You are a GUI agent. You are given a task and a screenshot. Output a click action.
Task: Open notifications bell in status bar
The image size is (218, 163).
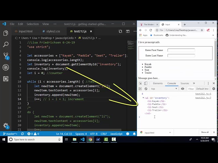point(134,134)
